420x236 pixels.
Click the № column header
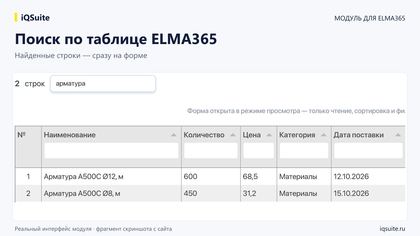pos(22,135)
